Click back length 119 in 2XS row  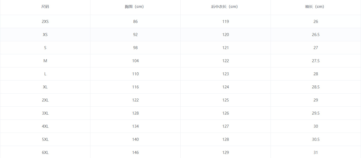point(225,22)
